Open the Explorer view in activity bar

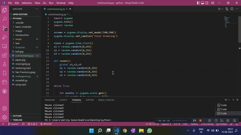5,10
